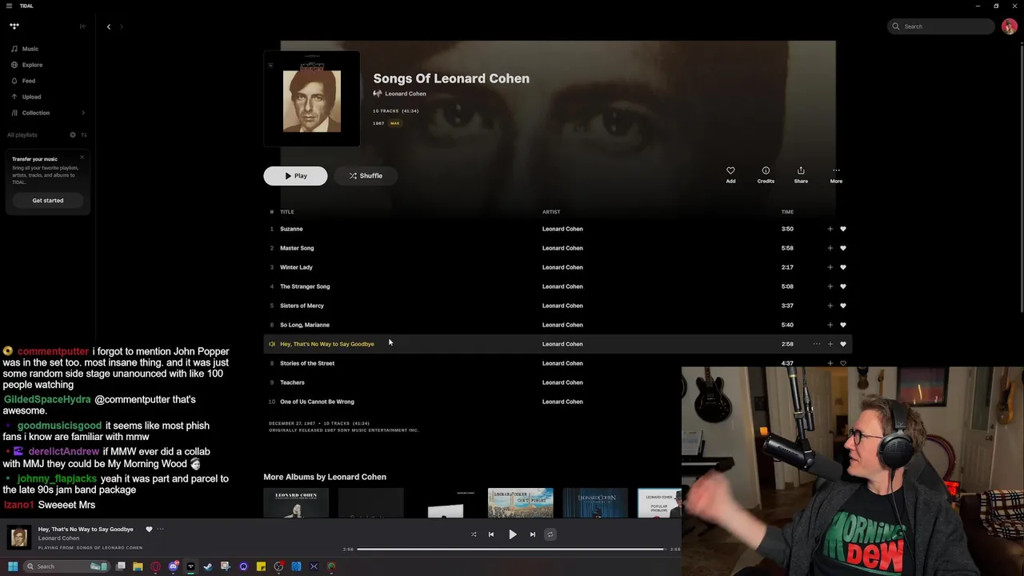Add Winter Lady to playlist with plus icon
Screen dimensions: 1024x576
830,267
